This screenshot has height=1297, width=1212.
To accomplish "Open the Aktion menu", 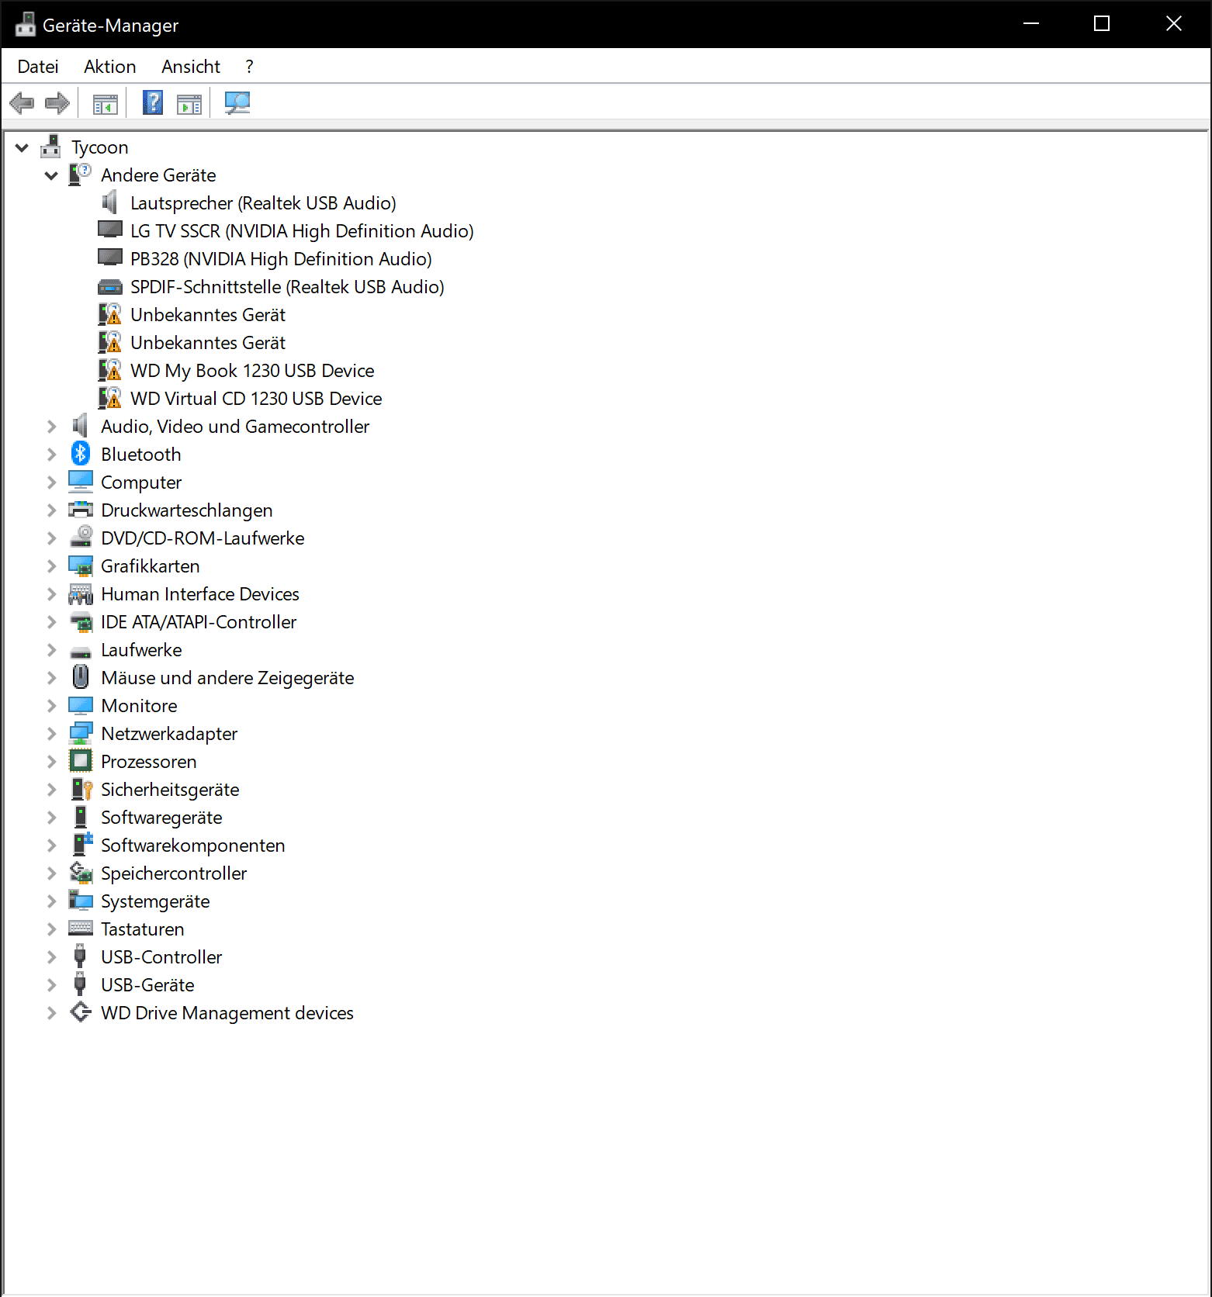I will pos(110,67).
